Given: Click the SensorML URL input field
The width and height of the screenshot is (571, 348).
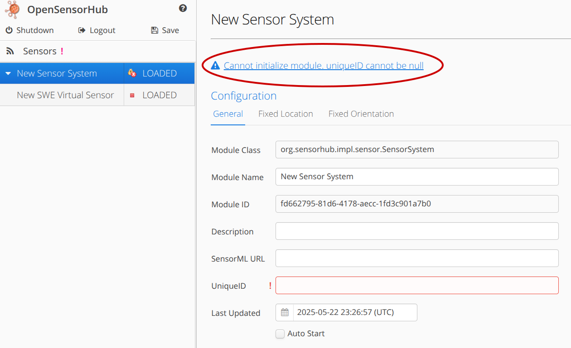Looking at the screenshot, I should 417,258.
